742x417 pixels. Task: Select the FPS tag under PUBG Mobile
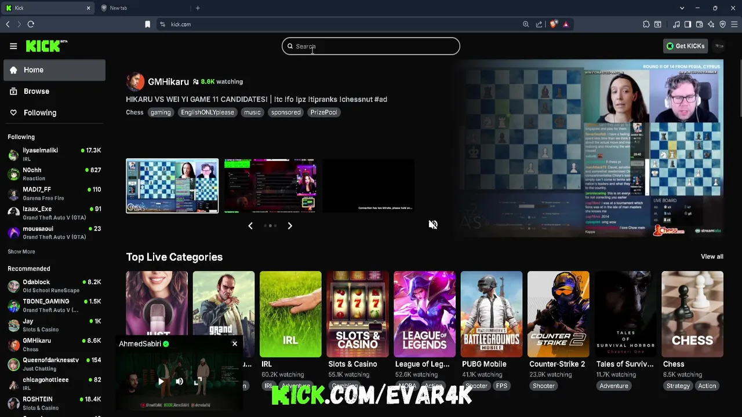click(501, 386)
